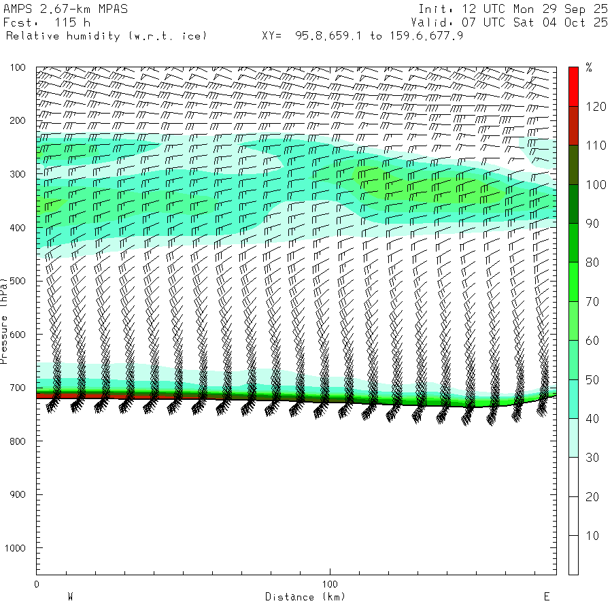Click colorbar value '30'

(x=592, y=458)
